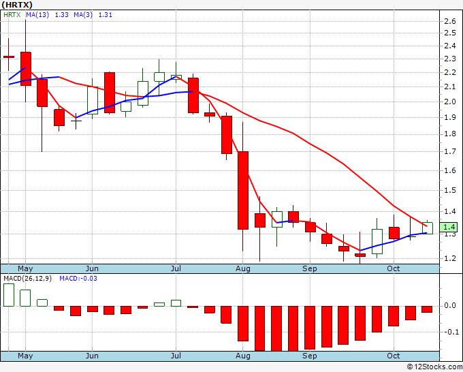Click the 1.5 price axis label

pos(450,190)
